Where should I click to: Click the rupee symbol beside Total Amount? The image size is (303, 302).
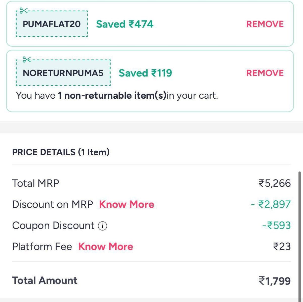click(262, 281)
